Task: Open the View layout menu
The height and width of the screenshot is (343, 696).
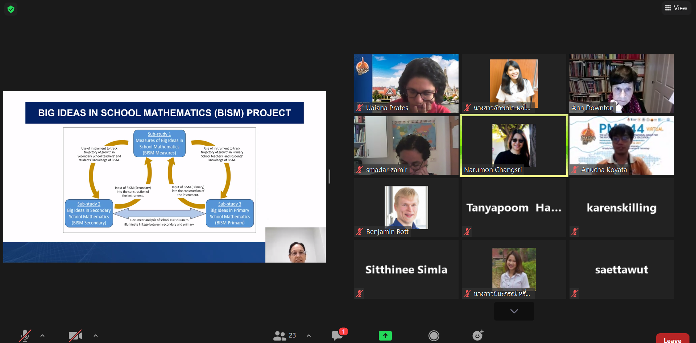Action: click(x=676, y=8)
